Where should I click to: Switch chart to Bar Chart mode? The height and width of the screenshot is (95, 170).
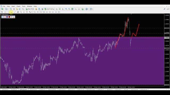[57, 9]
